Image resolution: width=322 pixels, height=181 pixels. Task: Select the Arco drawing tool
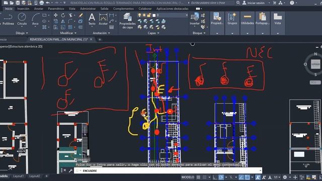click(35, 20)
